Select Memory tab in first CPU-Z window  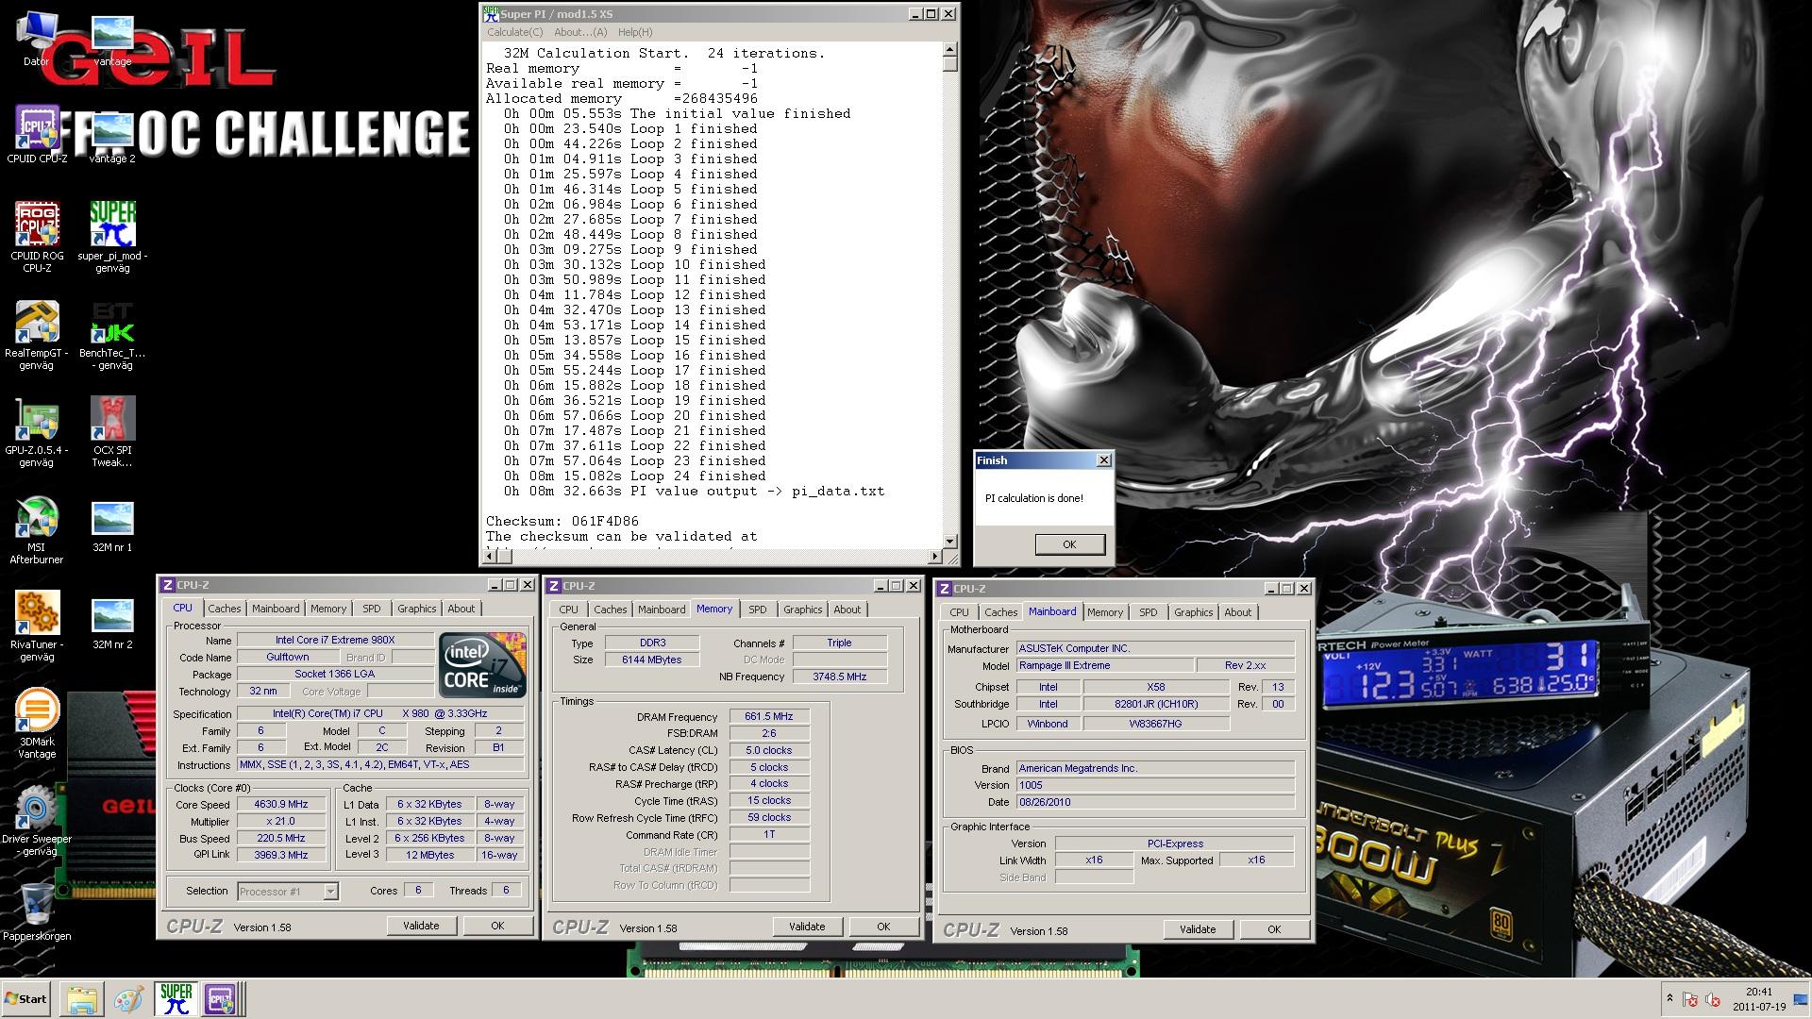point(328,609)
